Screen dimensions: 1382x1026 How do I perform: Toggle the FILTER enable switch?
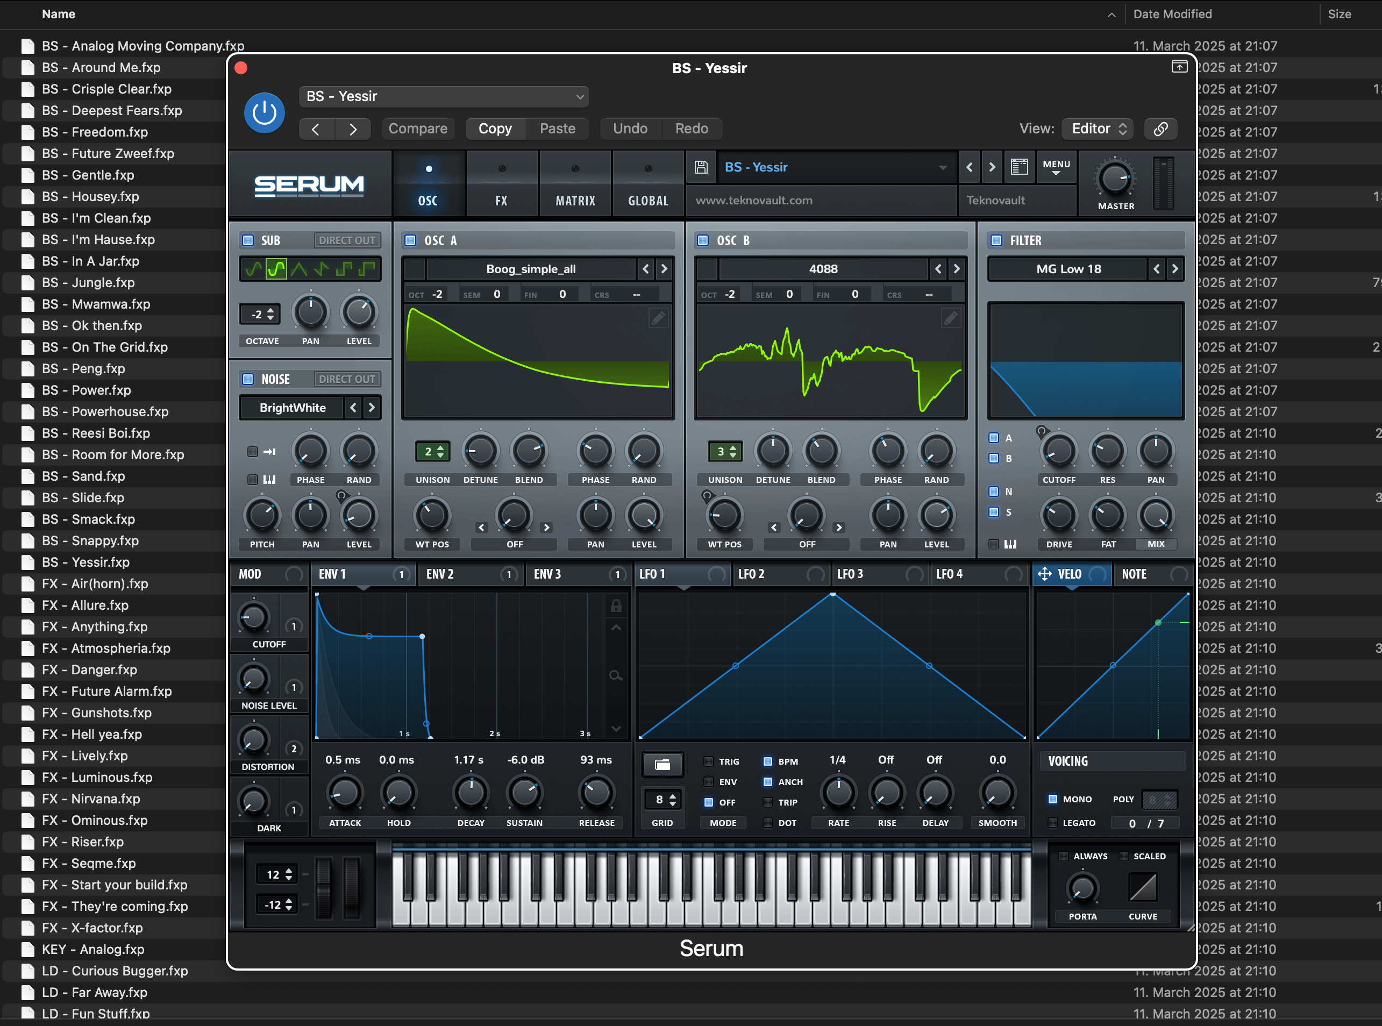(x=996, y=240)
